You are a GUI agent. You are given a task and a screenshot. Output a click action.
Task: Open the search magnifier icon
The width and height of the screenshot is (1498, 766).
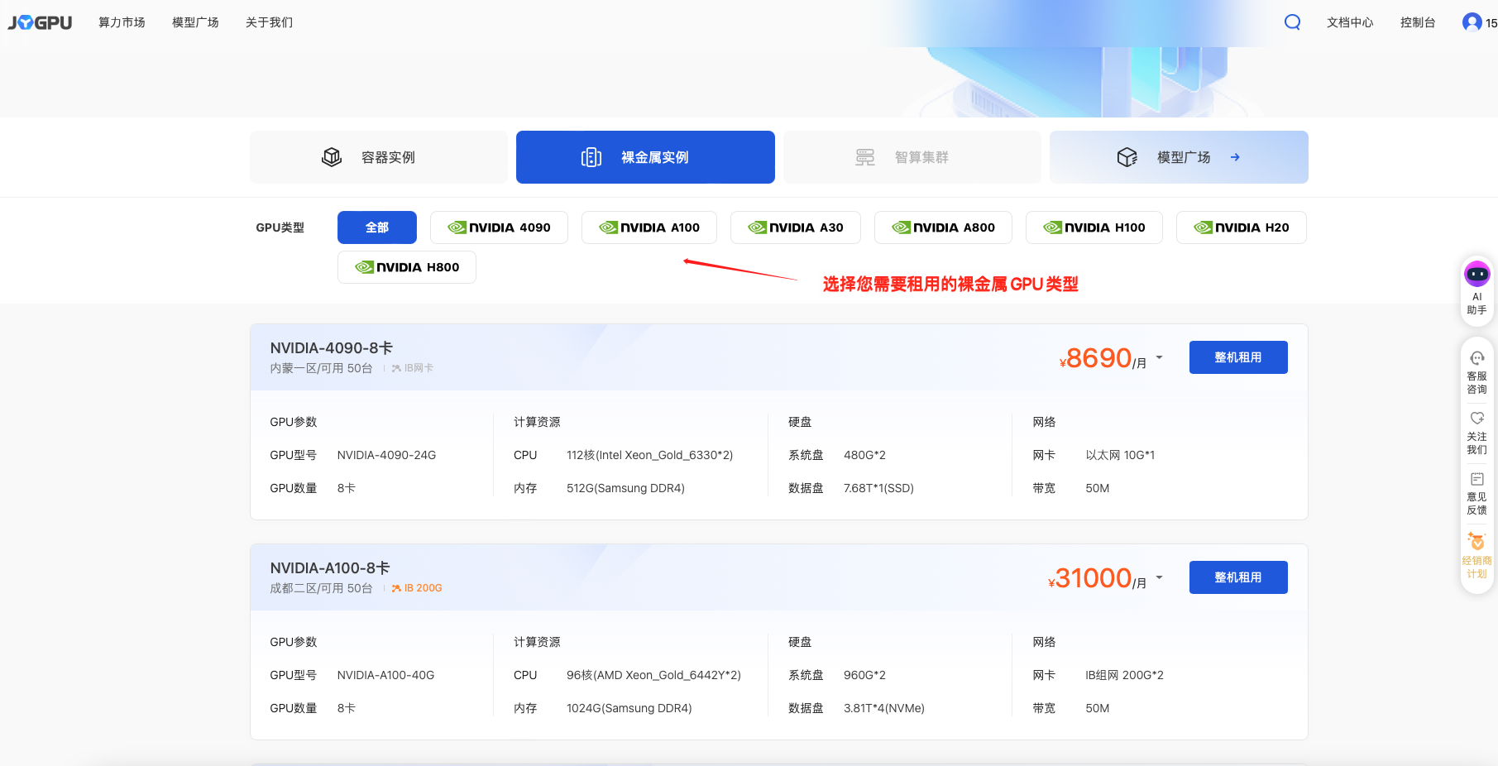(x=1292, y=22)
